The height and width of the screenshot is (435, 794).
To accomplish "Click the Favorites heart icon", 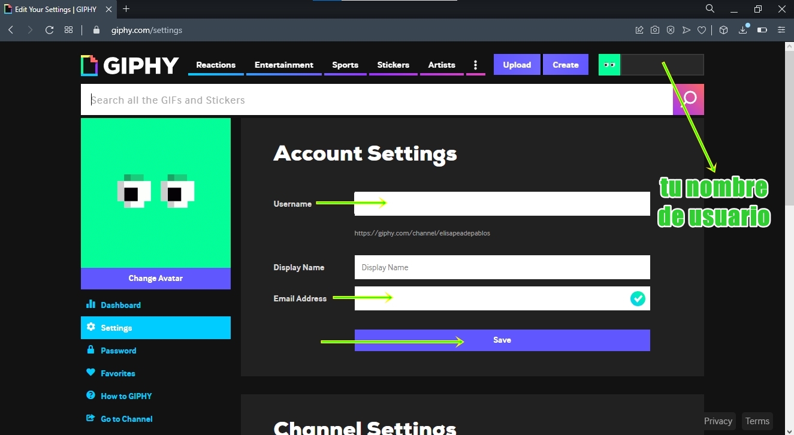I will coord(91,373).
